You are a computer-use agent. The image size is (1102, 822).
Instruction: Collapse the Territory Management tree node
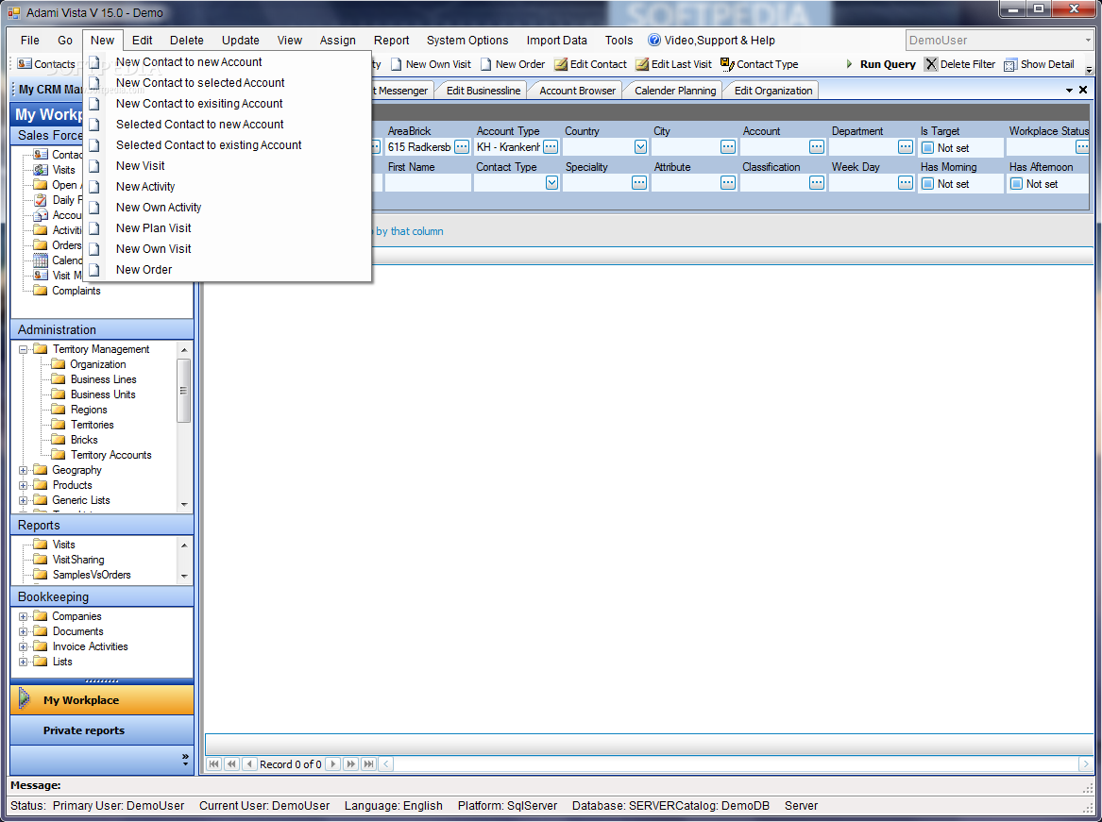(x=24, y=349)
